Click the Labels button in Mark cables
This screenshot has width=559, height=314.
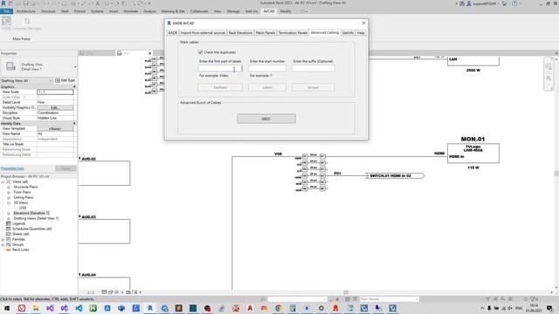click(267, 87)
